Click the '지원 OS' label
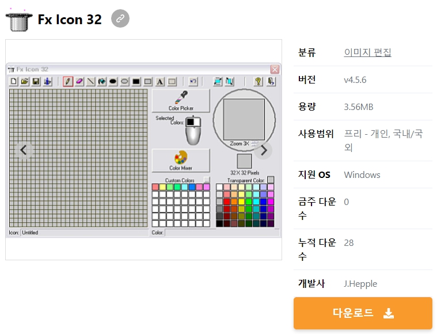The image size is (437, 334). coord(314,174)
